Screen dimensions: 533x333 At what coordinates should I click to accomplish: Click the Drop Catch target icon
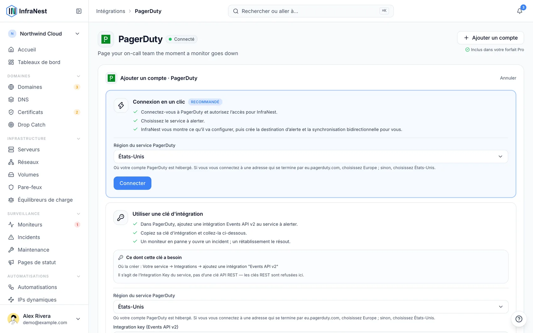coord(11,125)
